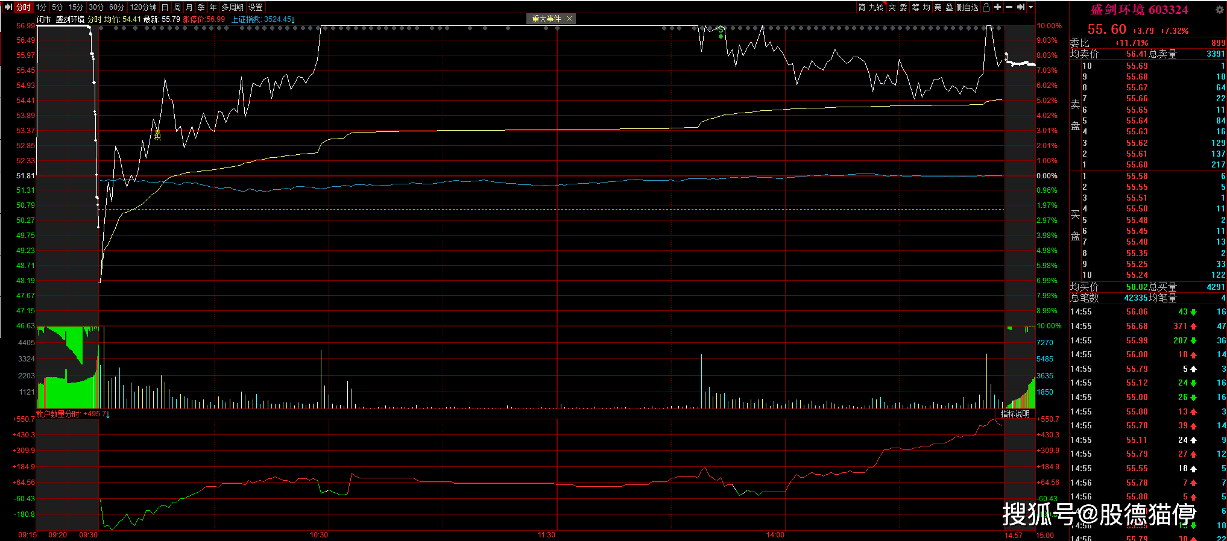Click the 上证指数: 3524.45 label
The width and height of the screenshot is (1227, 541).
point(262,19)
